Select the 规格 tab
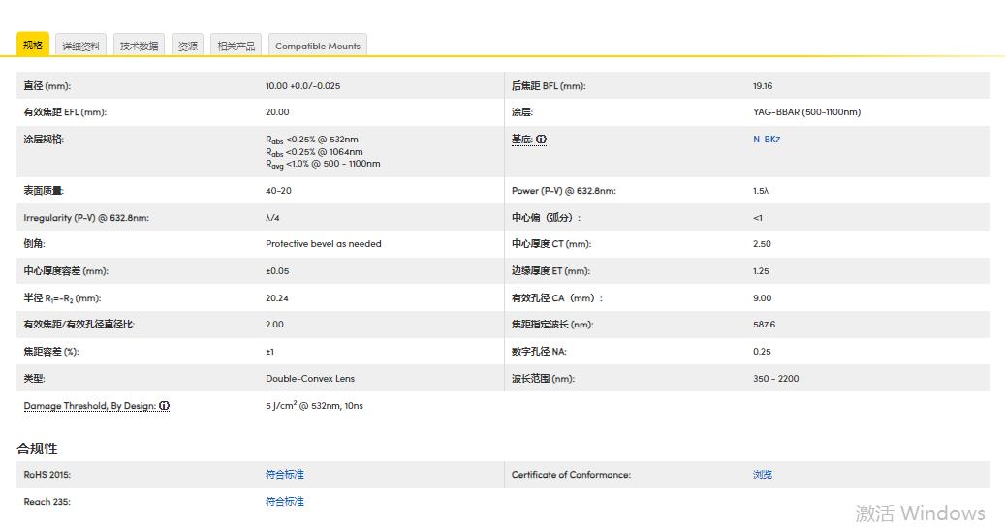This screenshot has height=529, width=1005. [x=33, y=45]
